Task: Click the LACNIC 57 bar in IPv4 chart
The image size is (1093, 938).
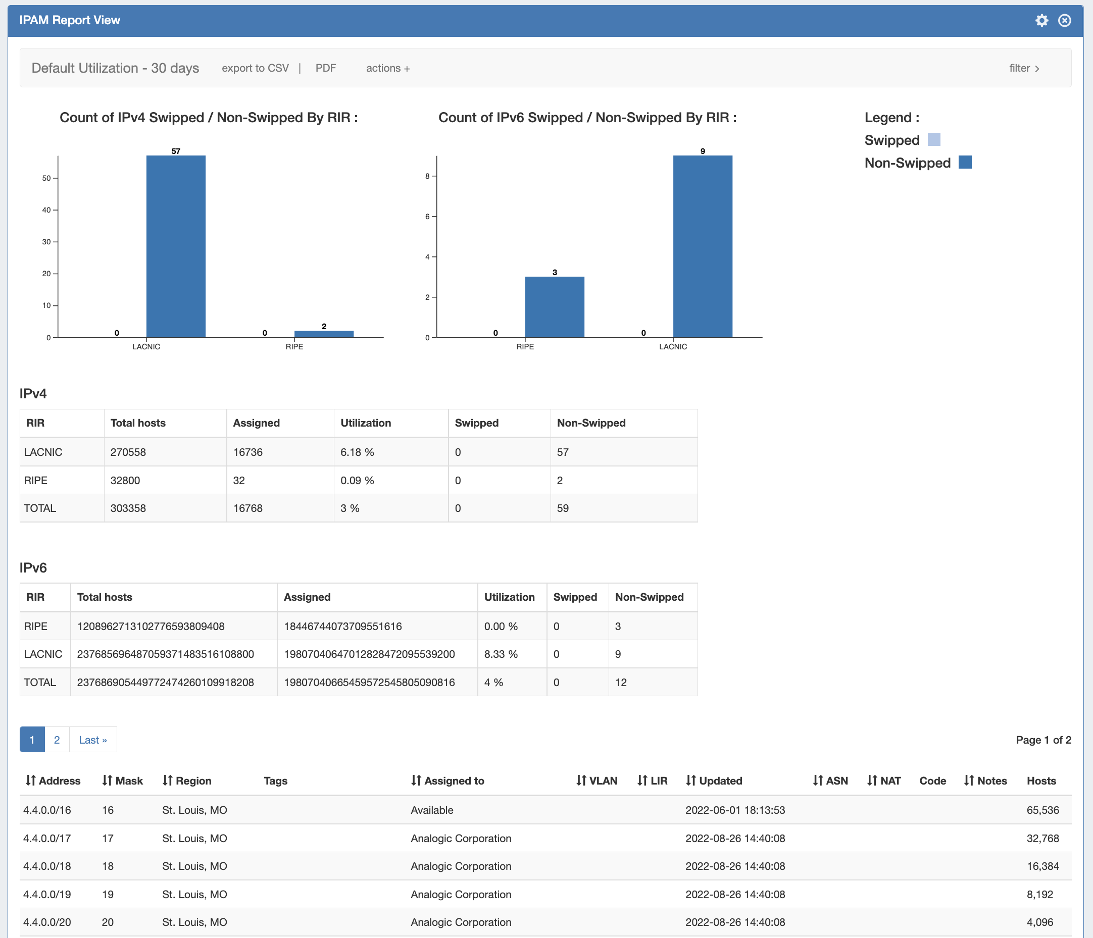Action: [x=176, y=246]
